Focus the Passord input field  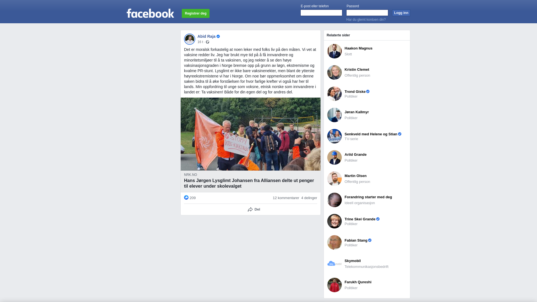[x=367, y=13]
